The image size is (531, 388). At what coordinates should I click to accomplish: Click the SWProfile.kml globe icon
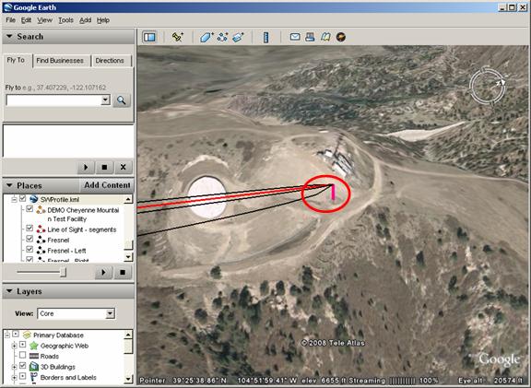coord(33,199)
